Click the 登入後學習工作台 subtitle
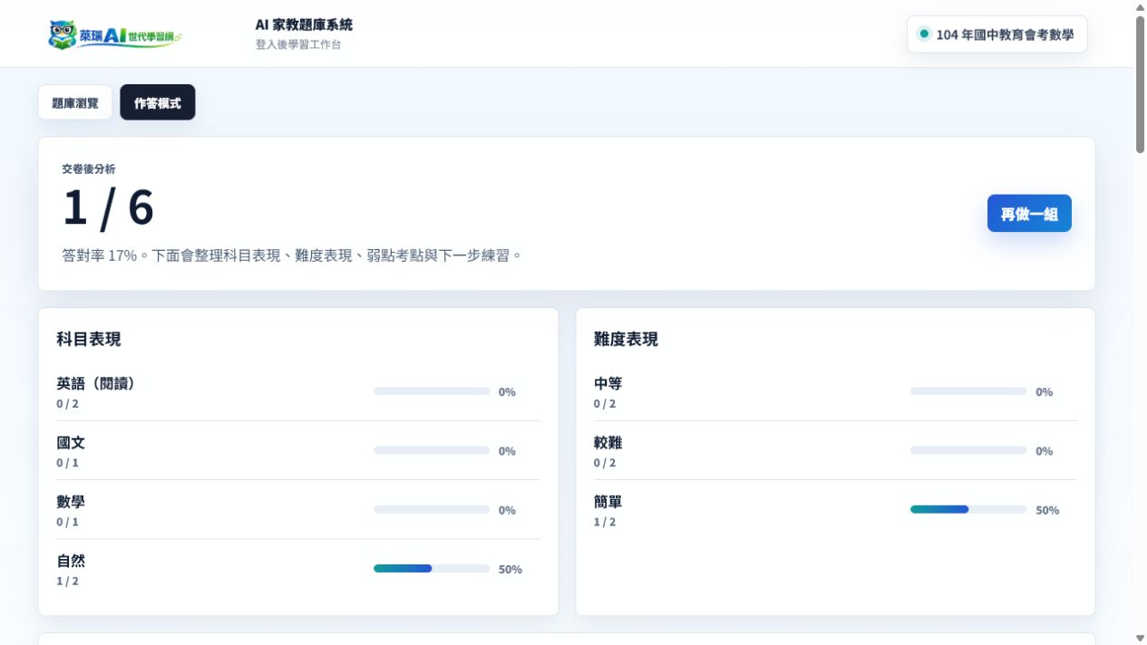The width and height of the screenshot is (1147, 645). [298, 44]
